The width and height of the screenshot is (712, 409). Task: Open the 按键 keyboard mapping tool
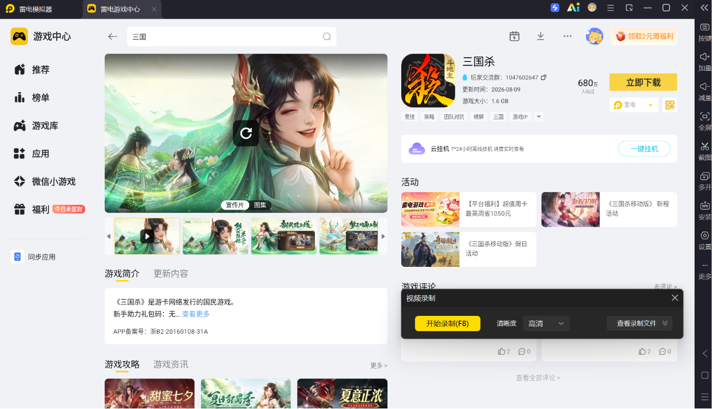(x=705, y=32)
